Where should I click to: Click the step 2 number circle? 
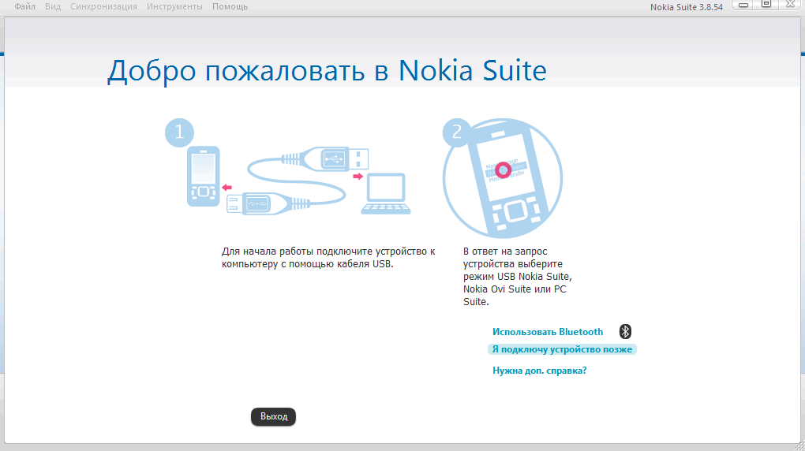pyautogui.click(x=457, y=132)
